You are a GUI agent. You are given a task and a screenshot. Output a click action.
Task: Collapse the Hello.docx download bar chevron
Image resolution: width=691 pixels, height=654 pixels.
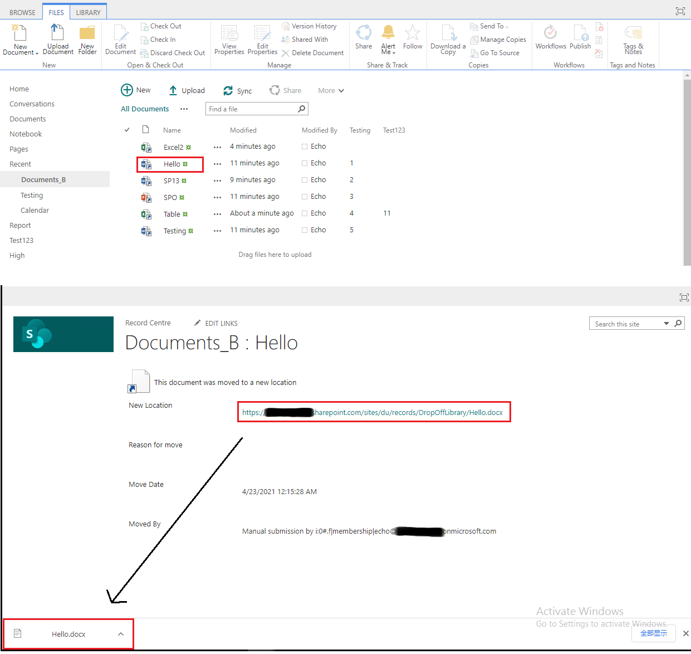(x=121, y=633)
